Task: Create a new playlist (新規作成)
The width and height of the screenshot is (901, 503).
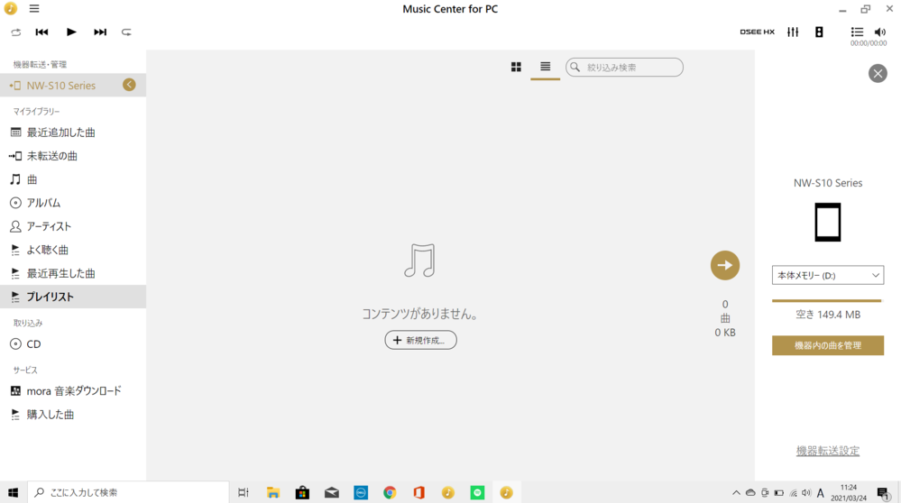Action: 420,340
